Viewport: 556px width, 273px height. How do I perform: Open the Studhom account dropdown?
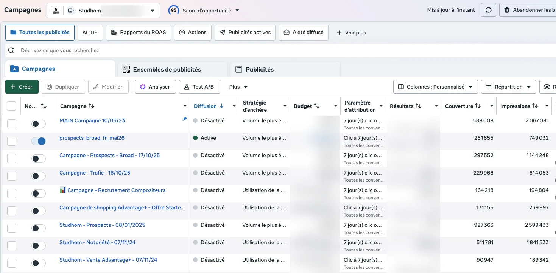click(x=103, y=11)
